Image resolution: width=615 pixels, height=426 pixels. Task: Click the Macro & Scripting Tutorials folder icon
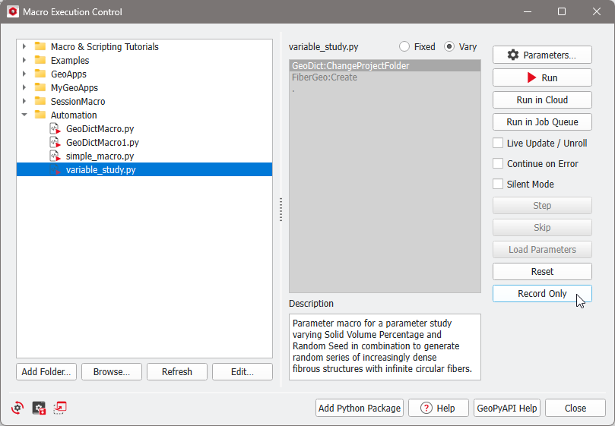40,46
